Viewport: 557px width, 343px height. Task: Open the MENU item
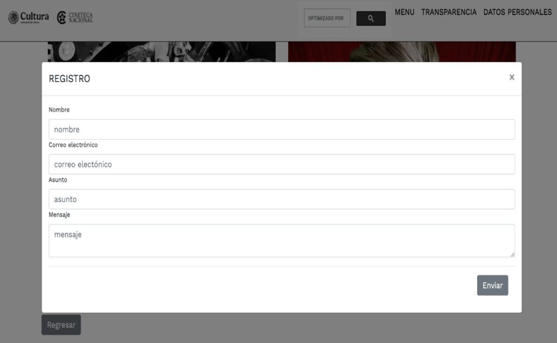click(405, 12)
